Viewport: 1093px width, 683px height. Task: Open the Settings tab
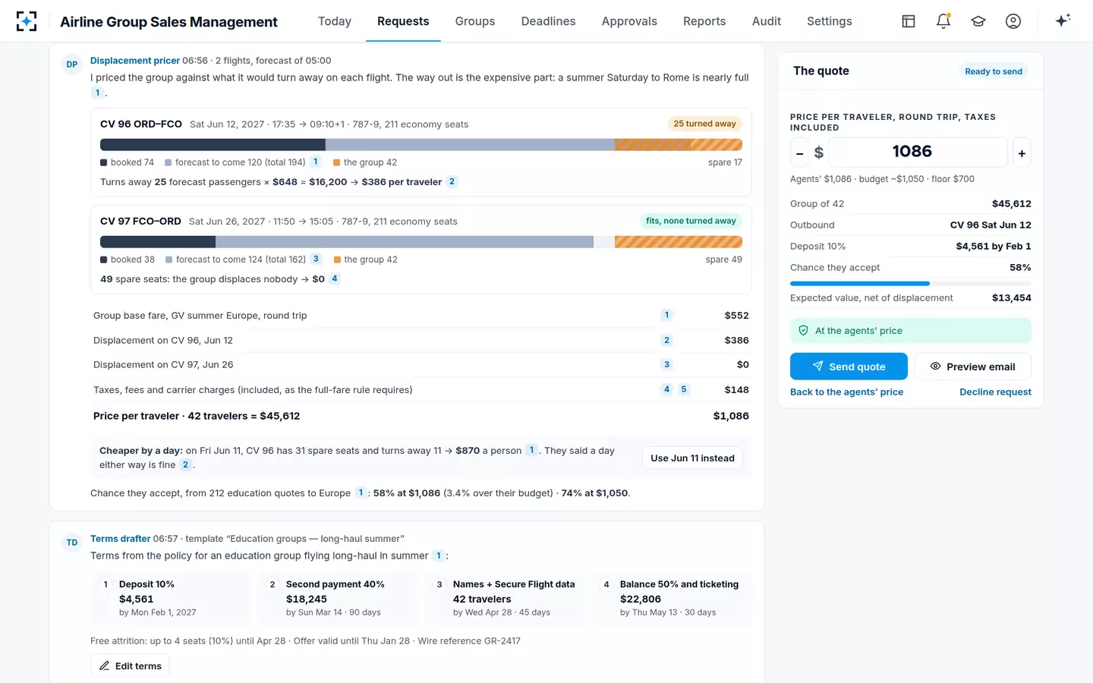(830, 21)
